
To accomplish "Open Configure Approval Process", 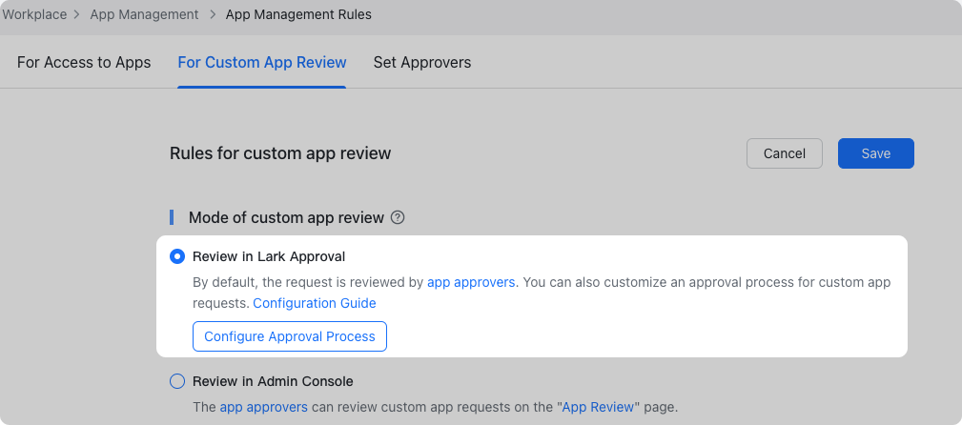I will 290,336.
